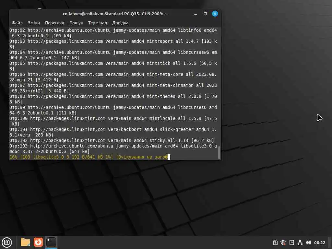Click the line for package mint-meta-core
The width and height of the screenshot is (332, 249).
coord(113,77)
